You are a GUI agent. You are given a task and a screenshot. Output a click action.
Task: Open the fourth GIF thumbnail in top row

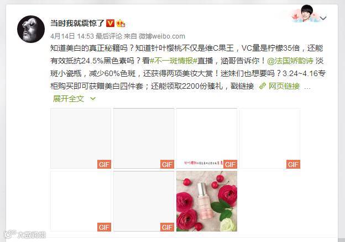coord(270,138)
